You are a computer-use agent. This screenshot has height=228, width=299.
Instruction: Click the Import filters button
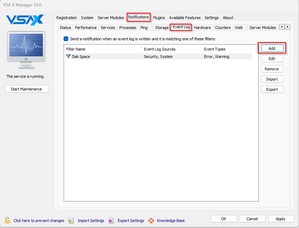272,79
